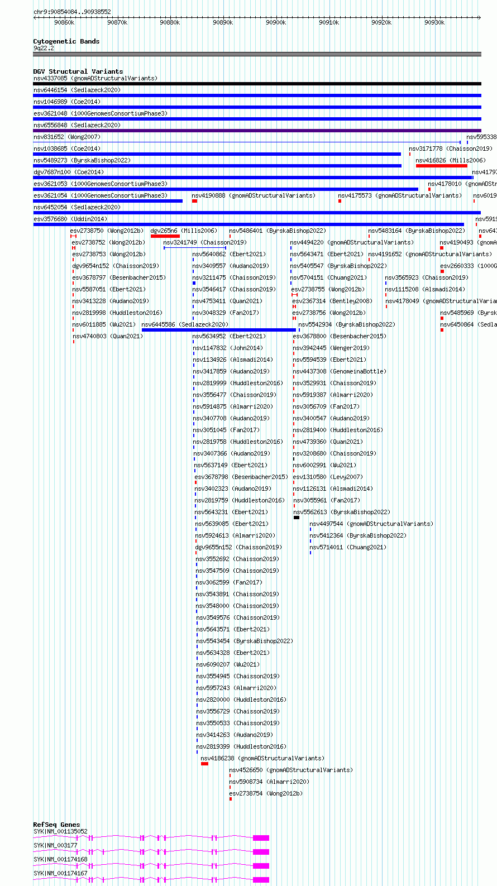Viewport: 497px width, 886px height.
Task: Open variant nsv5542934 (ByrskaBishop2022)
Action: [347, 324]
